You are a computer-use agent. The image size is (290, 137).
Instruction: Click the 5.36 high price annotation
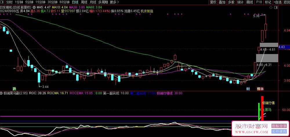[x=256, y=16]
